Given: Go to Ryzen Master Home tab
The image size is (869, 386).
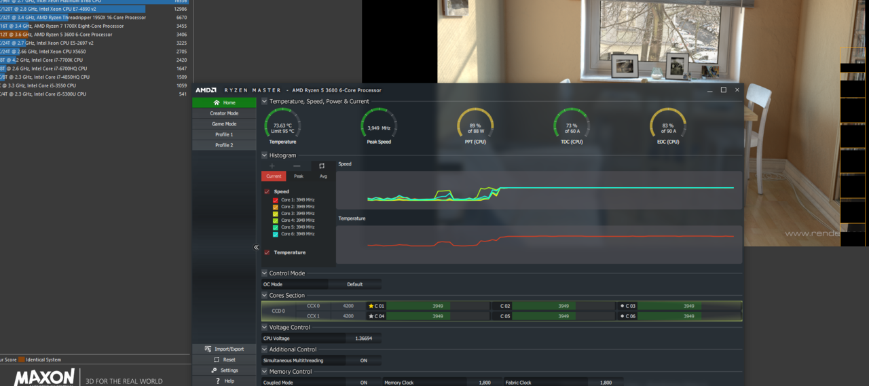Looking at the screenshot, I should click(224, 102).
